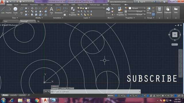Switch to the Output ribbon tab
The width and height of the screenshot is (184, 103).
point(58,5)
